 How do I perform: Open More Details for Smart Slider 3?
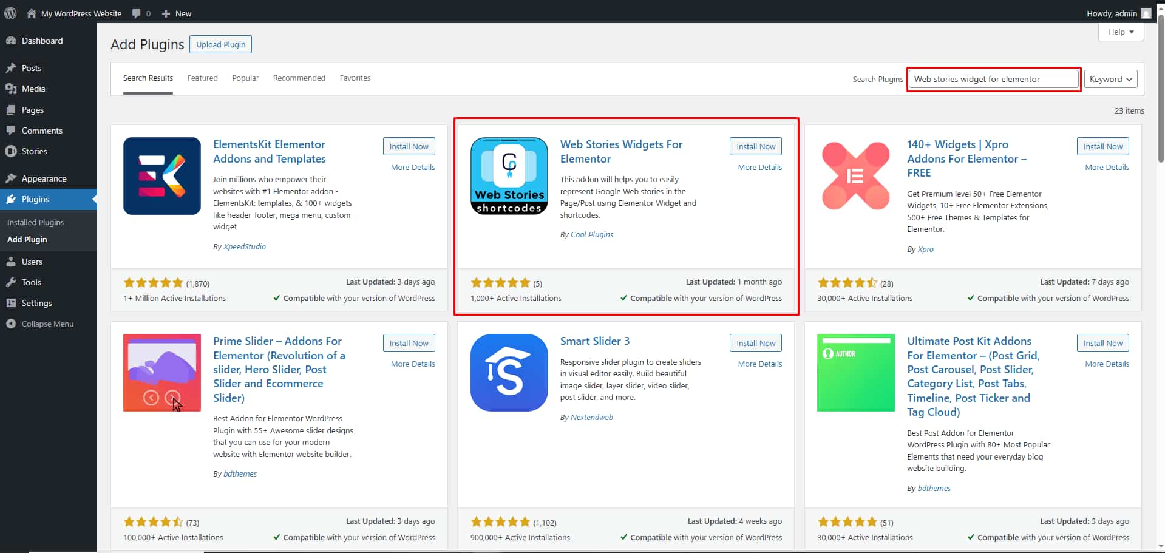pos(760,364)
